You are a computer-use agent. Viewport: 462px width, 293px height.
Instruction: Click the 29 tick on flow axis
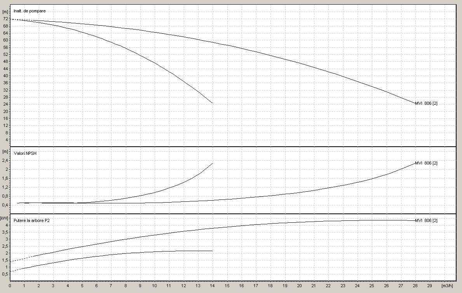tap(429, 286)
